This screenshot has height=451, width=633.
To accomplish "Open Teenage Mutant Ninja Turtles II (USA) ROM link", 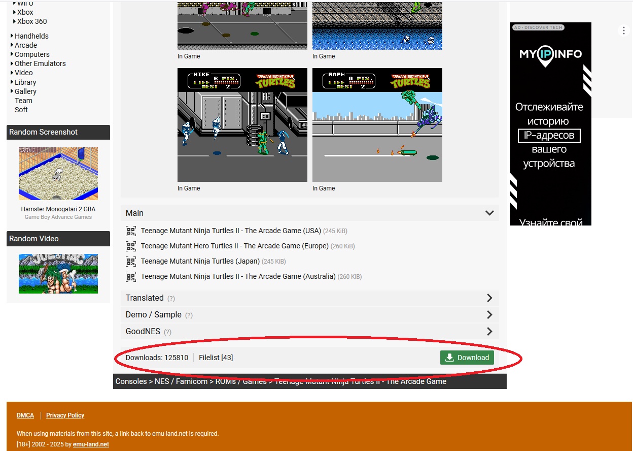I will (231, 231).
